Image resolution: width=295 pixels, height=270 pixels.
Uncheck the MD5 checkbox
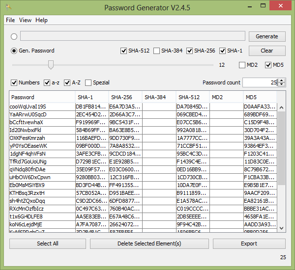click(x=268, y=65)
